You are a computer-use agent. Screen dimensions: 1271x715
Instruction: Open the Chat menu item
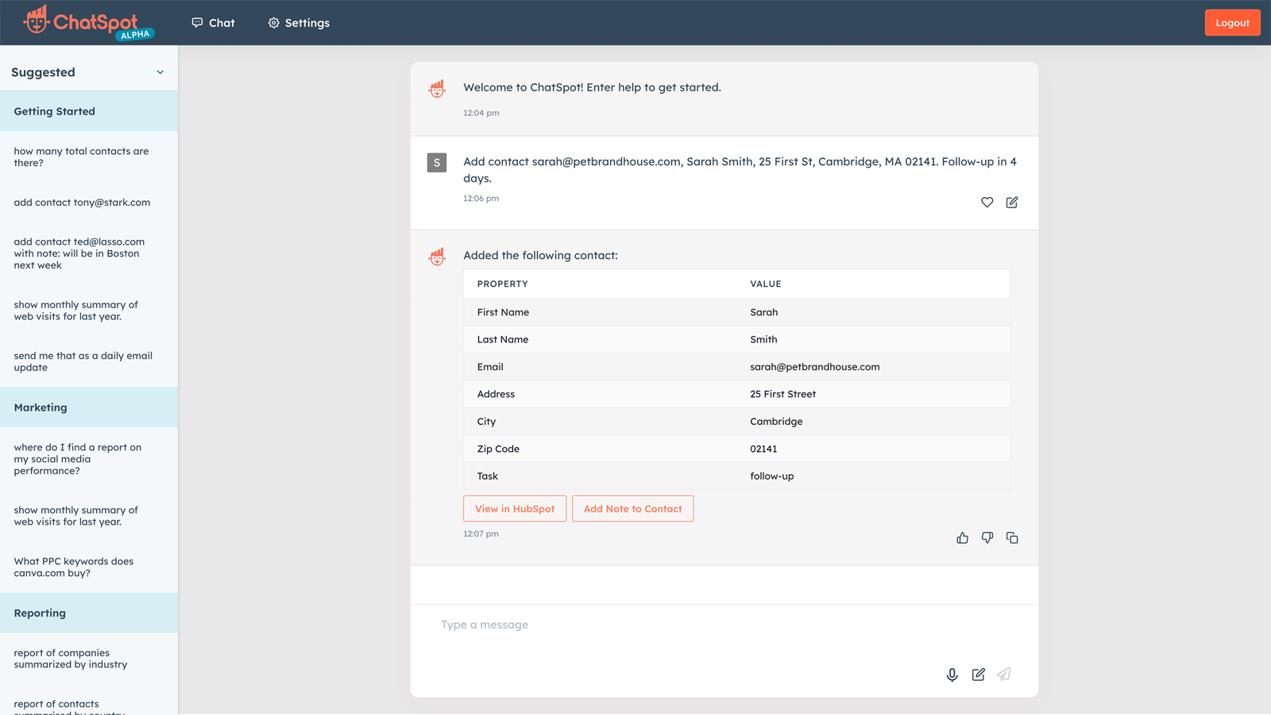[214, 23]
